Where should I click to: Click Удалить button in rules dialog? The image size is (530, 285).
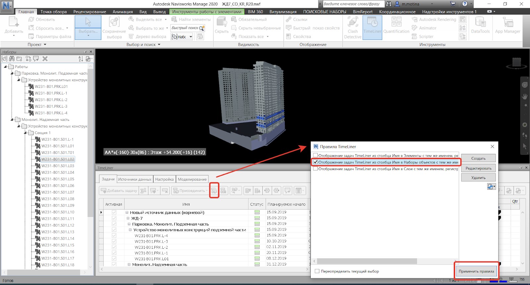(478, 177)
